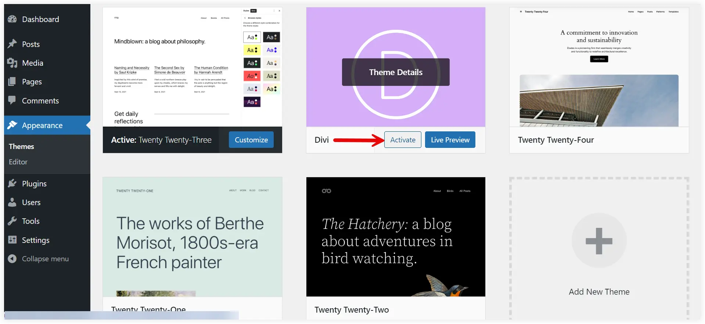705x324 pixels.
Task: Open the Editor submenu item
Action: click(x=18, y=162)
